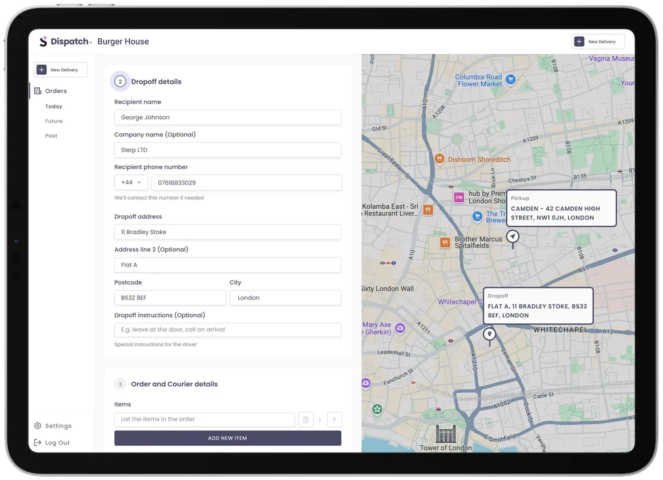The height and width of the screenshot is (480, 663).
Task: Click WHITECHAPEL label on map
Action: tap(560, 330)
